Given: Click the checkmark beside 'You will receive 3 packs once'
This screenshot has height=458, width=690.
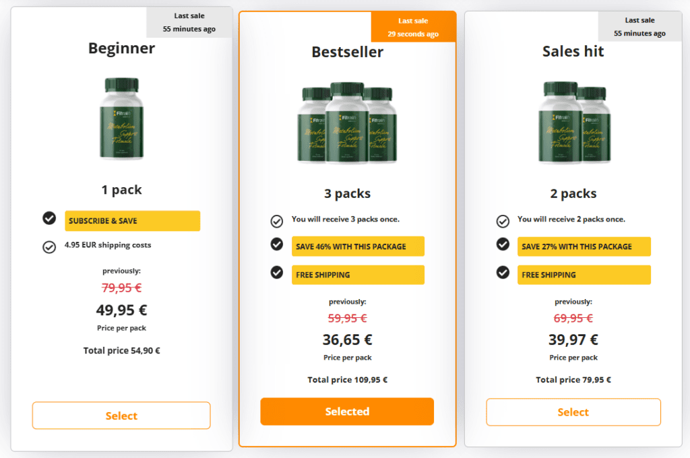Looking at the screenshot, I should point(277,222).
